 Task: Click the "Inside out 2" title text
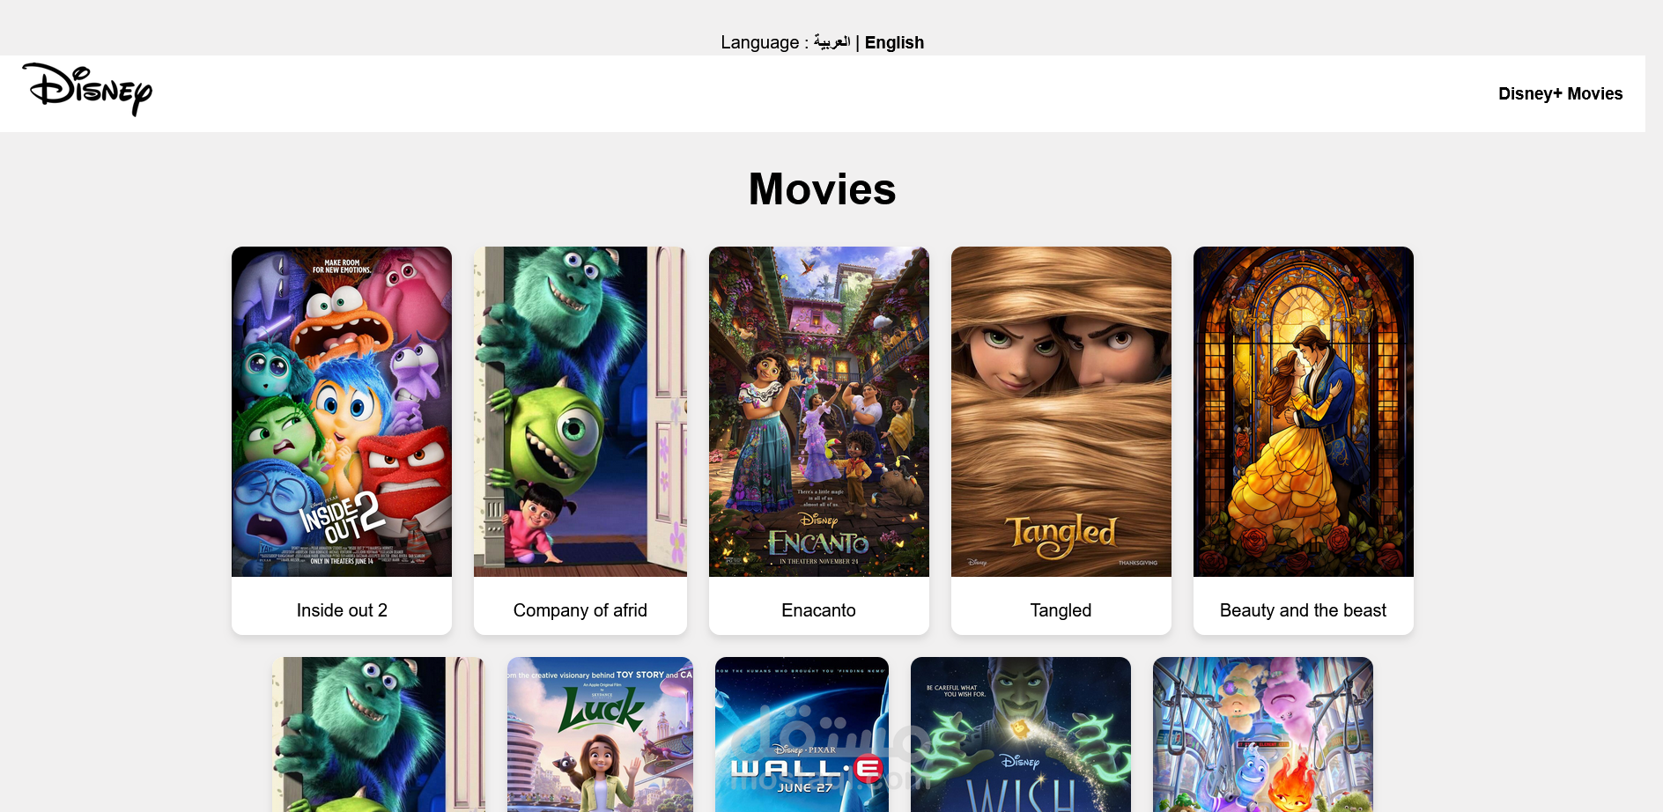[x=342, y=610]
